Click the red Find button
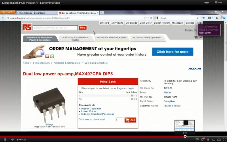 [83, 28]
